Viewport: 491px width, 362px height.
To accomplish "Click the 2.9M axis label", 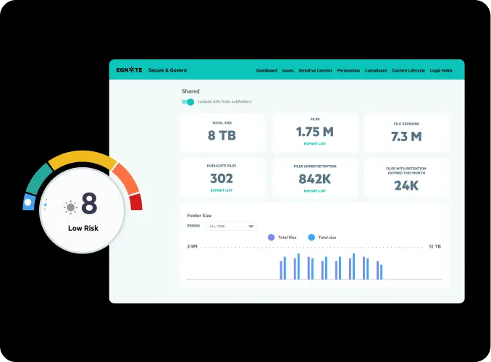I will [192, 246].
